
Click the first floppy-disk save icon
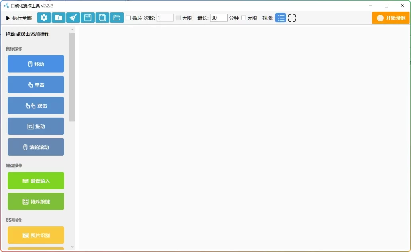87,18
